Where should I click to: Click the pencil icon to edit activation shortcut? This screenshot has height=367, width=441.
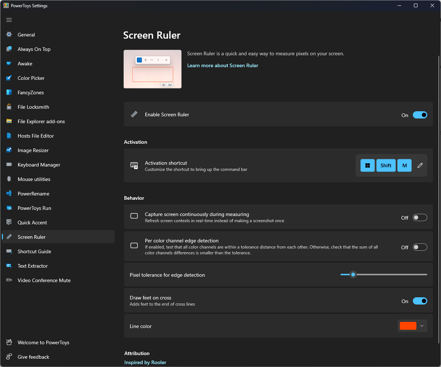pyautogui.click(x=420, y=165)
